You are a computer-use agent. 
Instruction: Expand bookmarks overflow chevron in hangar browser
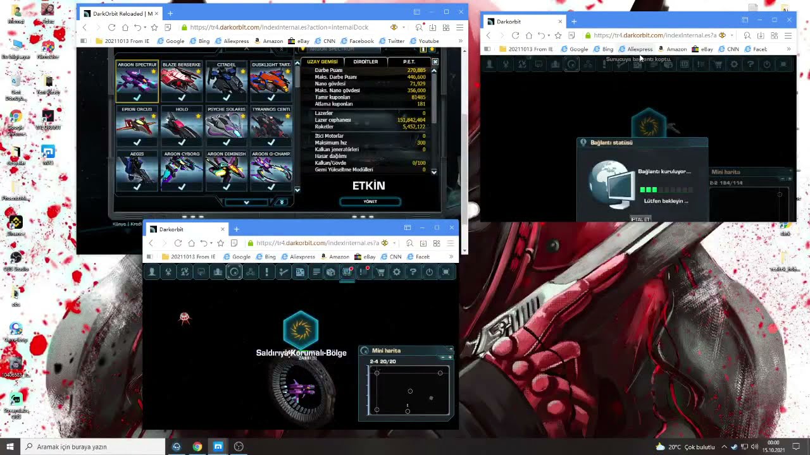[x=460, y=41]
